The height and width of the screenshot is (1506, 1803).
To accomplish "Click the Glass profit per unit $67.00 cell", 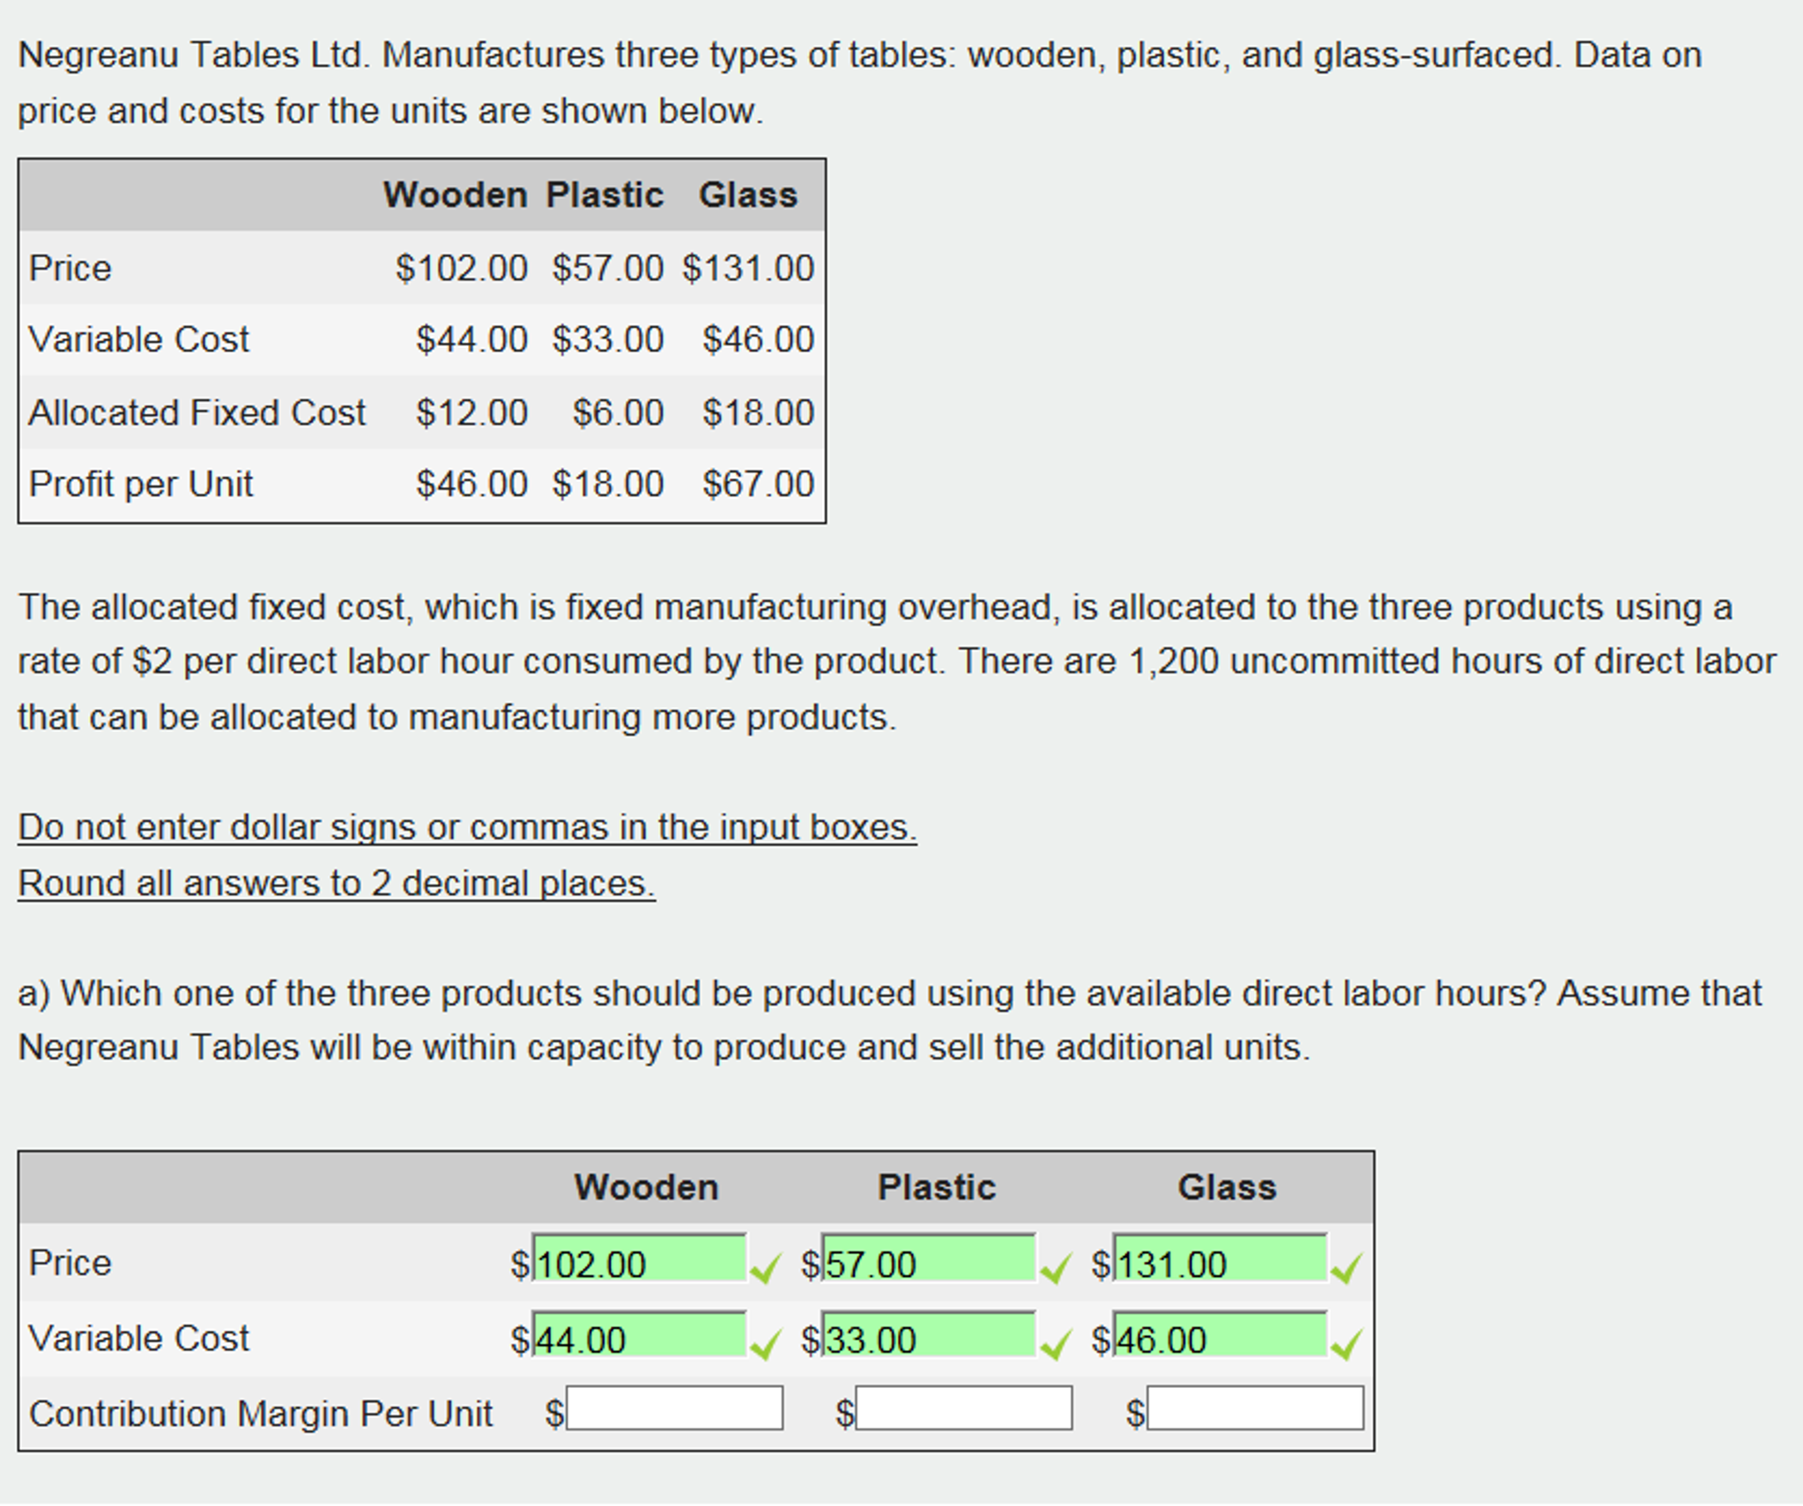I will pos(758,484).
